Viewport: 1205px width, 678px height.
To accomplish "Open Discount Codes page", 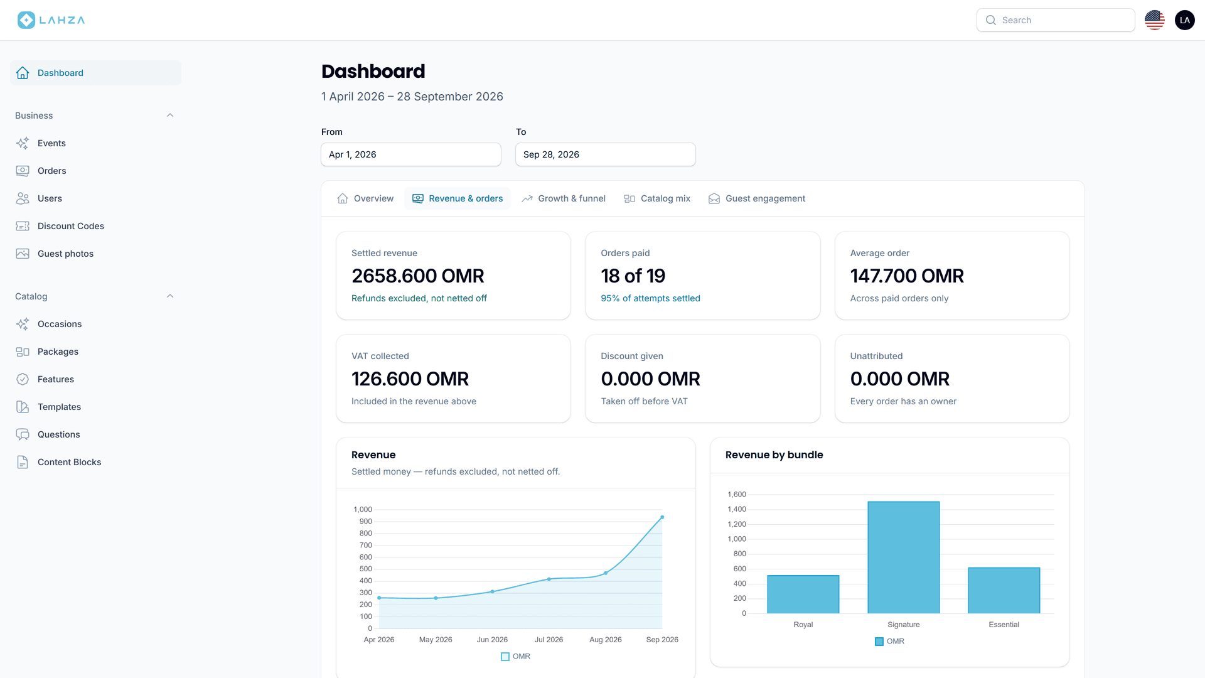I will (95, 226).
